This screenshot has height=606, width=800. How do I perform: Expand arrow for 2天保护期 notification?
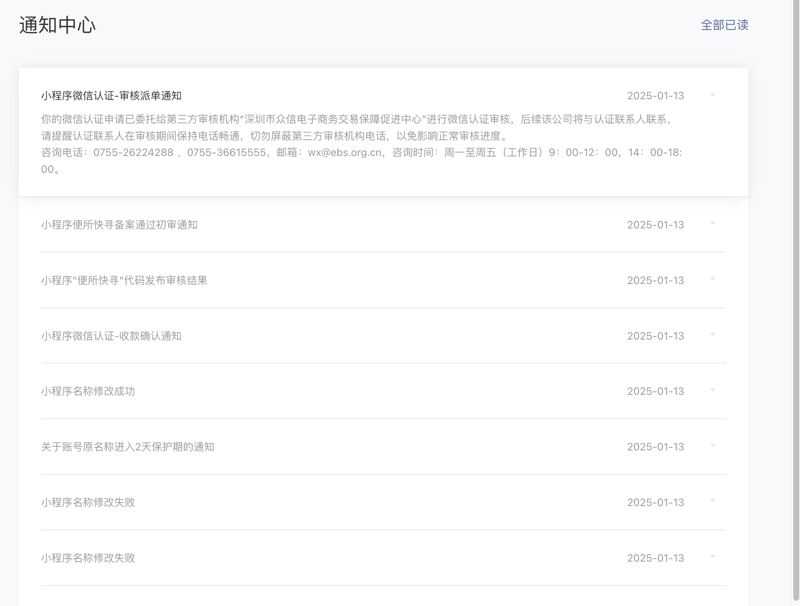tap(712, 446)
